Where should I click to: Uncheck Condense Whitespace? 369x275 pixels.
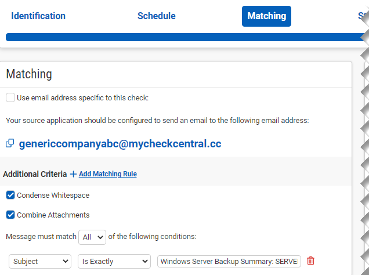10,195
